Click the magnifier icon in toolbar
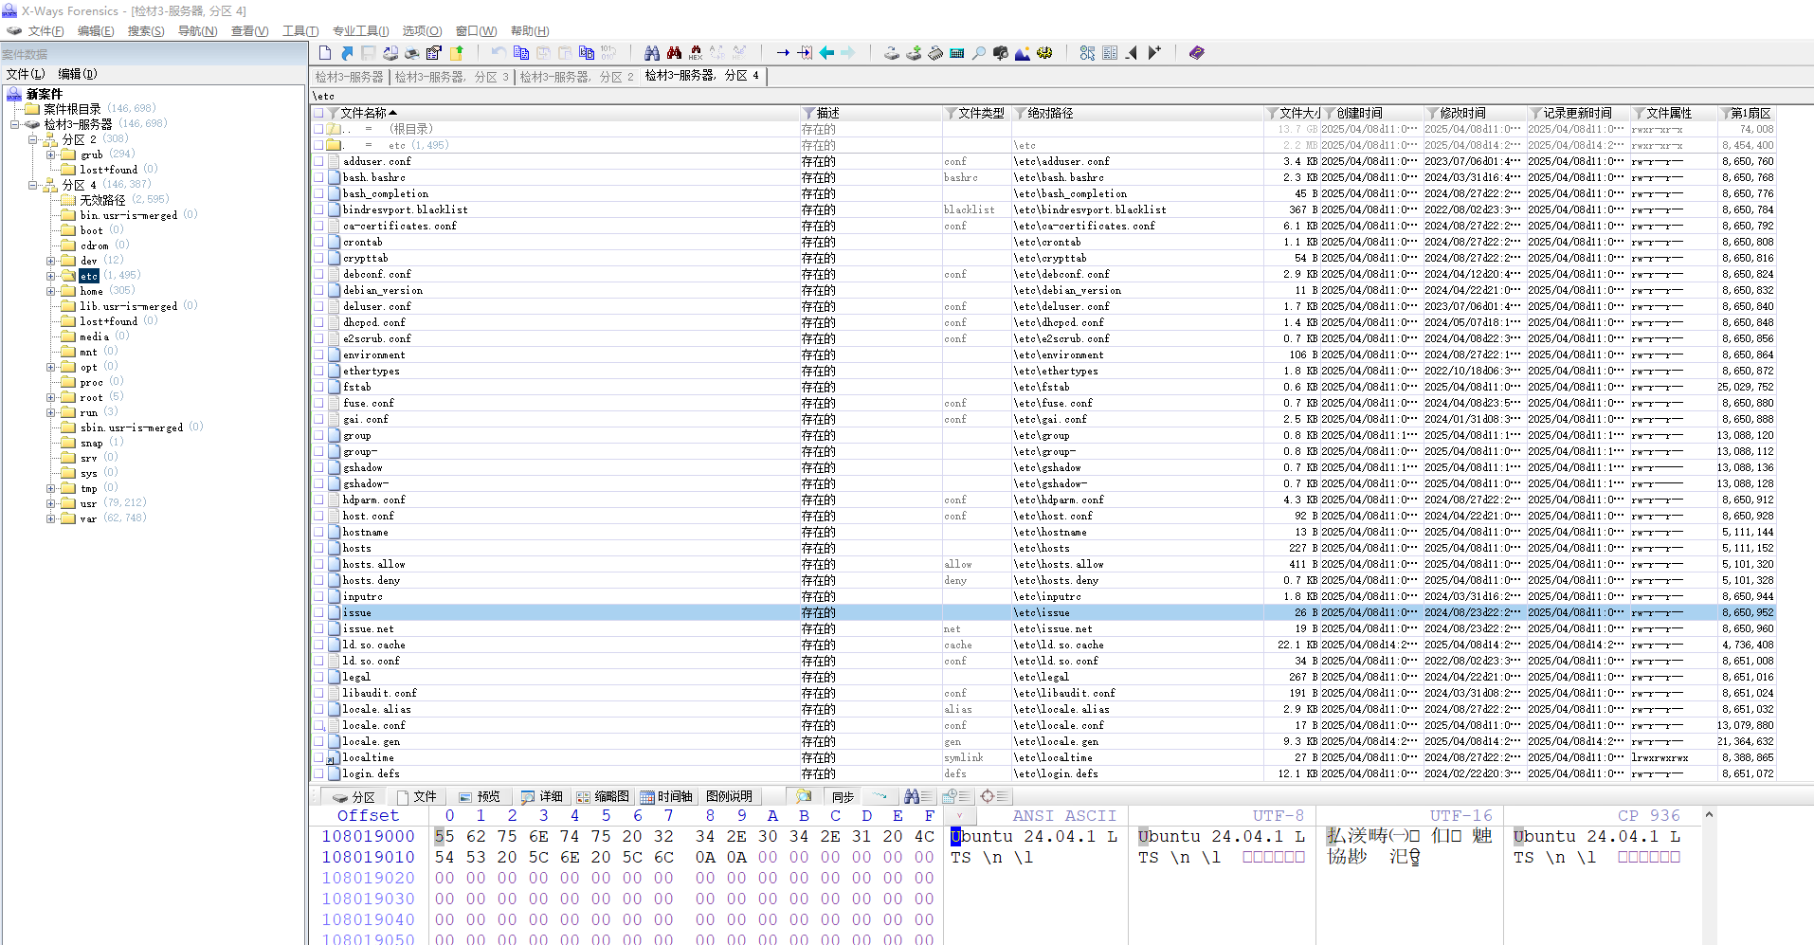 coord(978,53)
